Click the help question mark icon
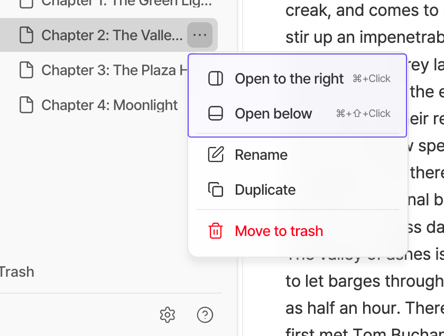 (205, 315)
